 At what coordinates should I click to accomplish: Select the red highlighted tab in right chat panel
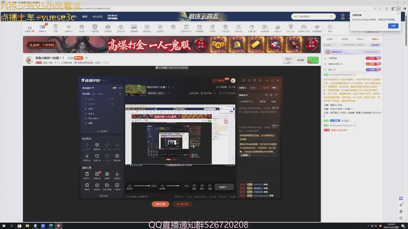(x=375, y=39)
